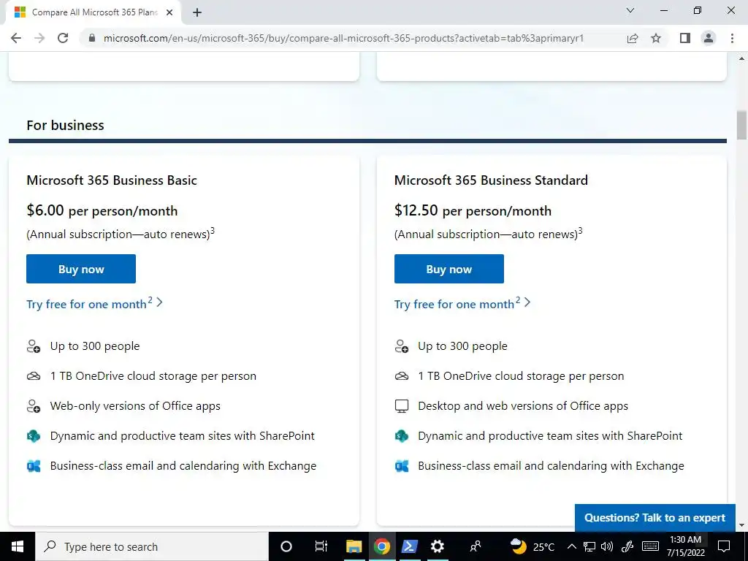Bookmark this page with the star icon
The height and width of the screenshot is (561, 748).
656,38
